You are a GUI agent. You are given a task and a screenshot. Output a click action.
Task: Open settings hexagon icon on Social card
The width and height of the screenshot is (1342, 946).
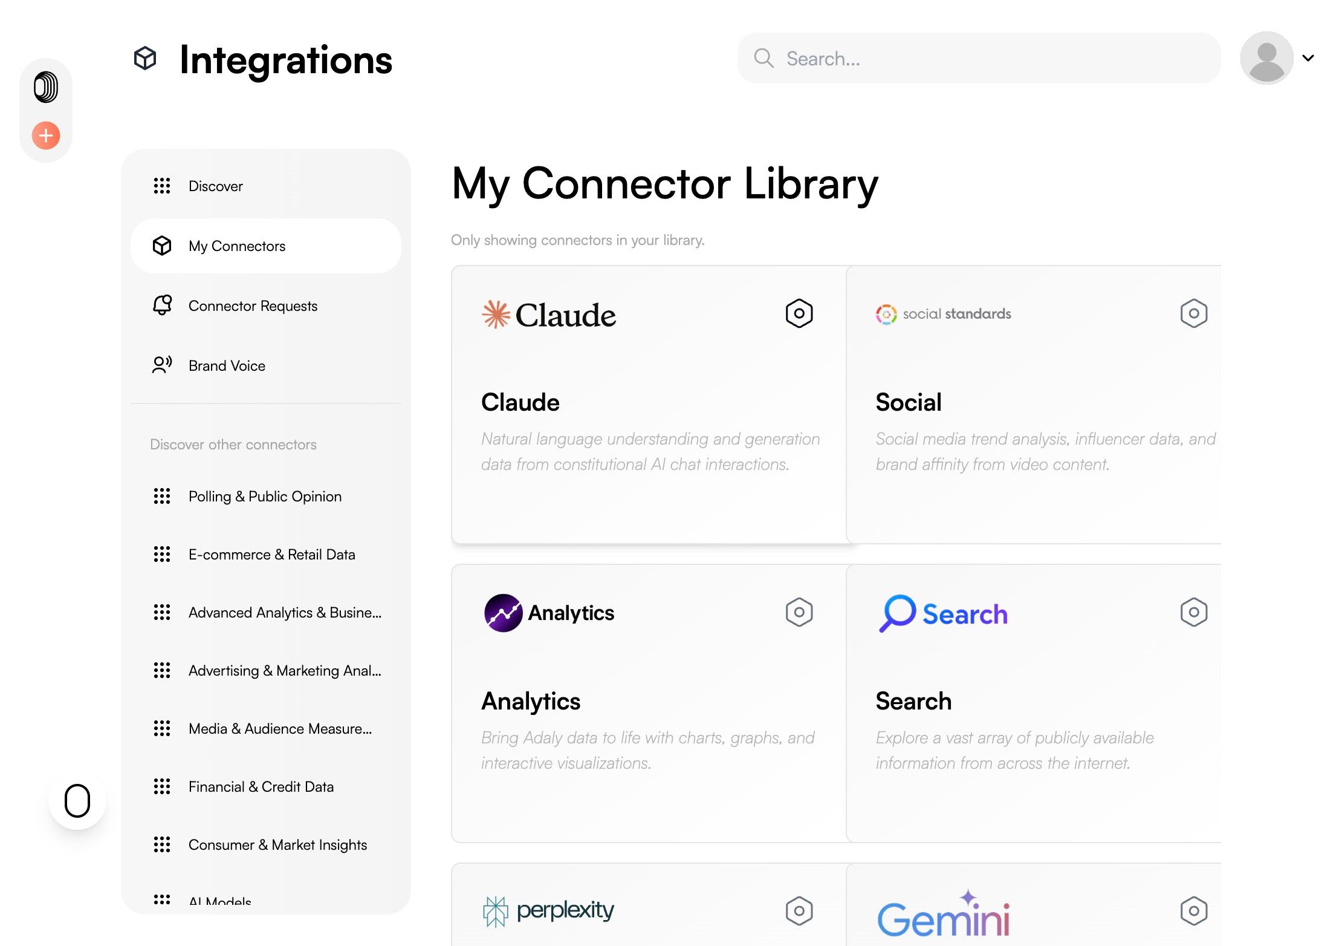(1193, 313)
